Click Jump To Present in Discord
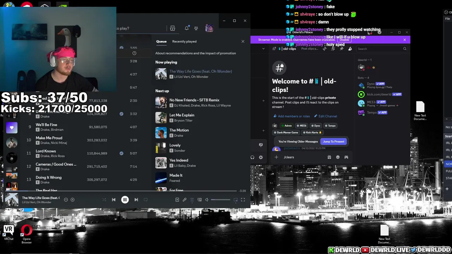The width and height of the screenshot is (452, 254). click(x=333, y=141)
